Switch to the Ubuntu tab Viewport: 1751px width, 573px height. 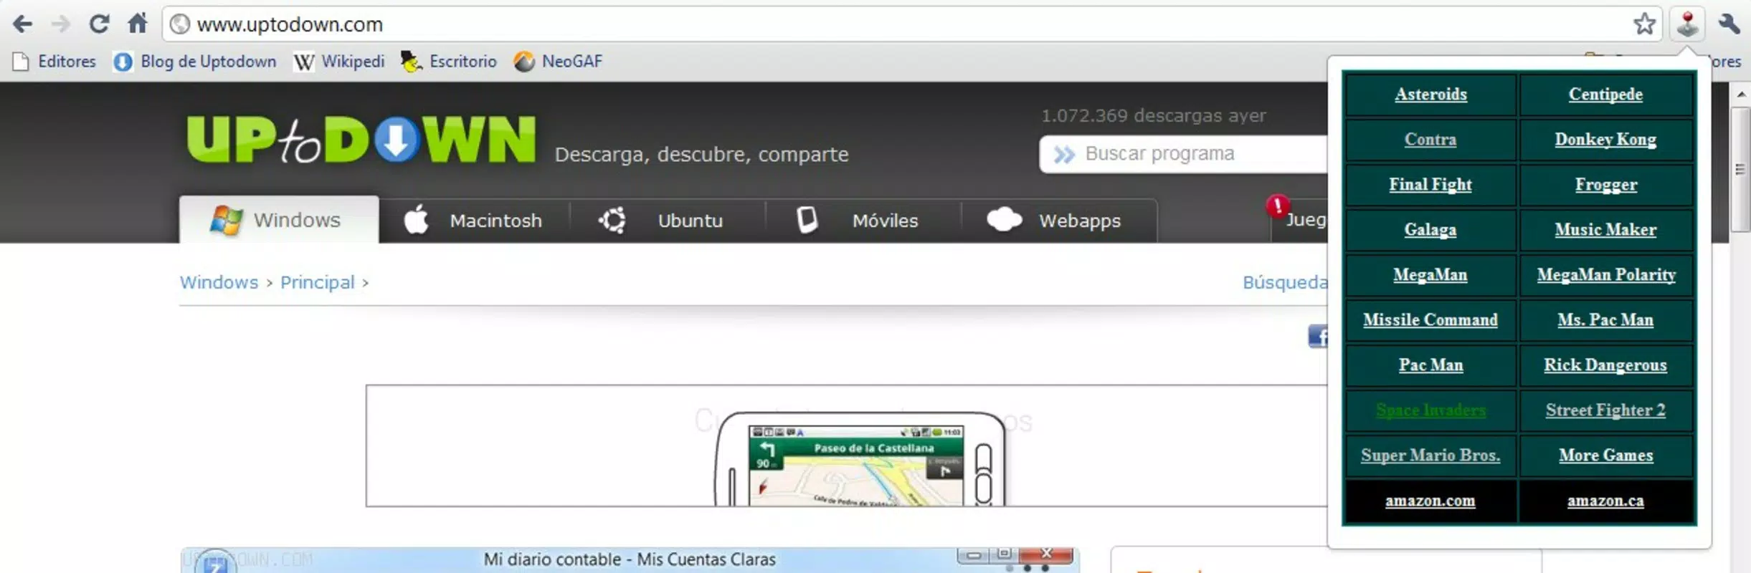668,221
